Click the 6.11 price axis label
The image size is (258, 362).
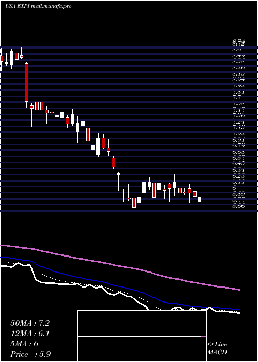click(x=238, y=182)
